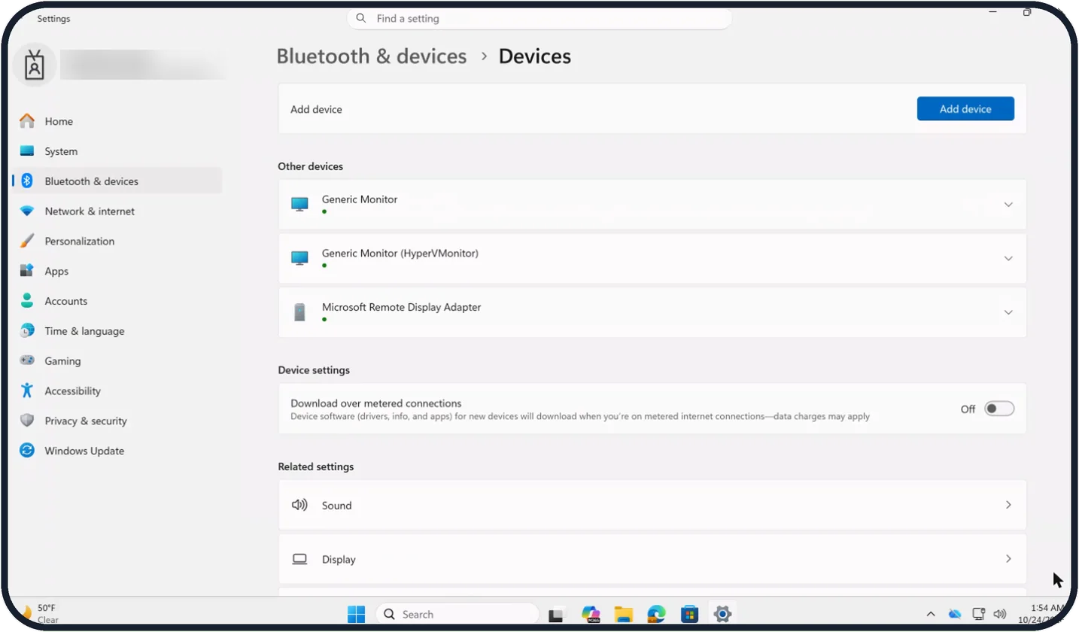This screenshot has height=632, width=1079.
Task: Click the search magnifier in Find a setting
Action: coord(361,18)
